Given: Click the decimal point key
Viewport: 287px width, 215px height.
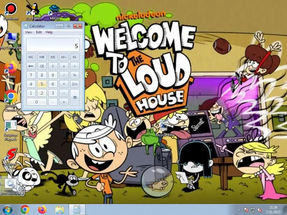Looking at the screenshot, I should 53,102.
